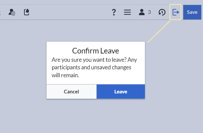Click the yellow callout line near the dialog
The image size is (203, 133).
(x=158, y=32)
